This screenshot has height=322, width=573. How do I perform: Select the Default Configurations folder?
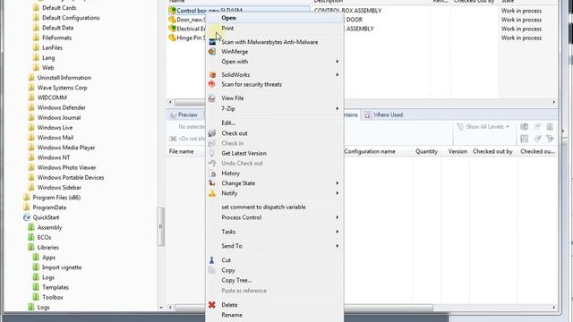click(x=71, y=18)
